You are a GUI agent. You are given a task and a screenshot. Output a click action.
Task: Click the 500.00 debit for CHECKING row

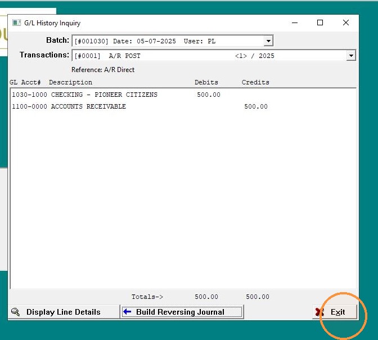pos(209,95)
